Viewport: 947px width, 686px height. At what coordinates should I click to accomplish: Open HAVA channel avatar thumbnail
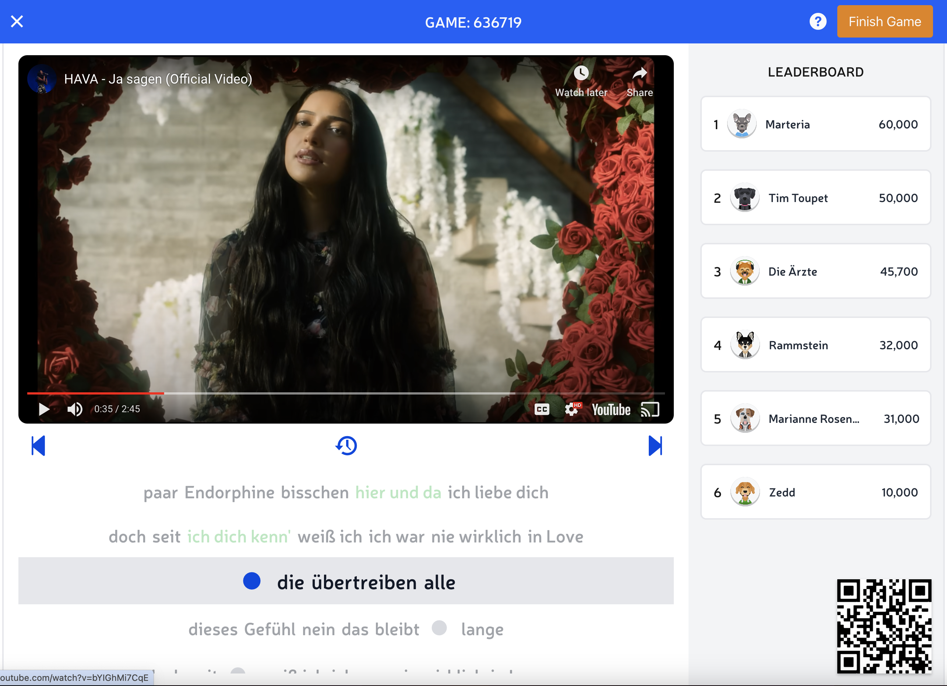41,79
